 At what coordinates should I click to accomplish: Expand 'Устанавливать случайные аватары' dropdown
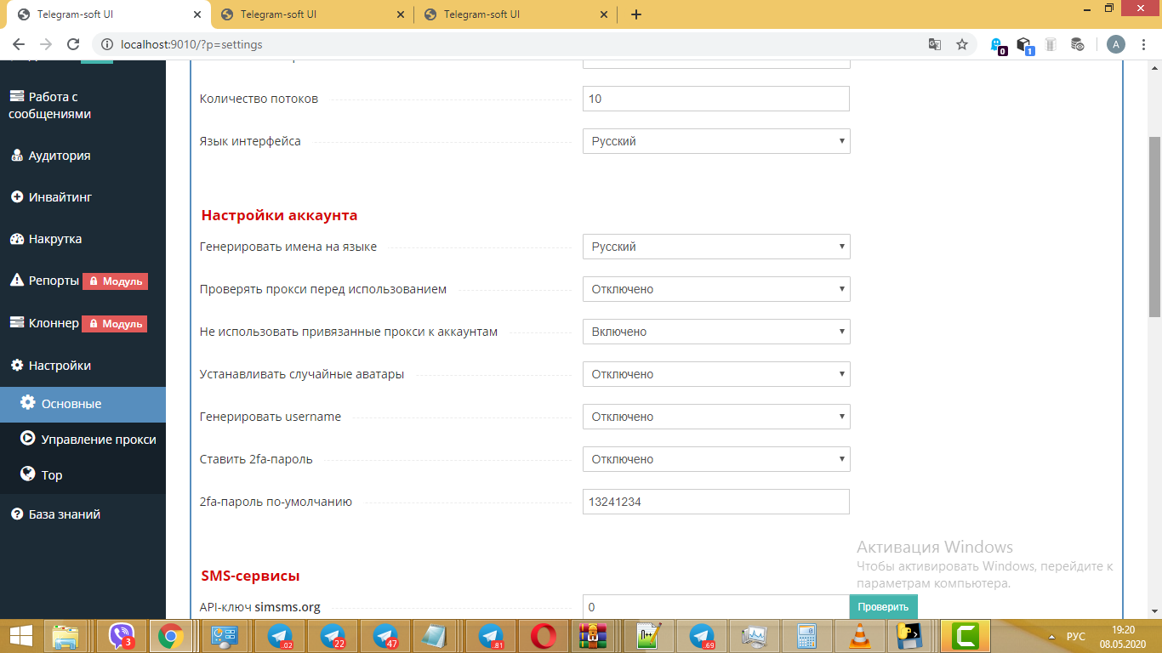pos(716,374)
